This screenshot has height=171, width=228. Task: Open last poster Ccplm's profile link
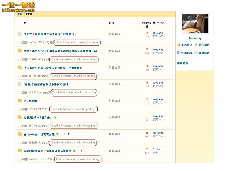156,149
